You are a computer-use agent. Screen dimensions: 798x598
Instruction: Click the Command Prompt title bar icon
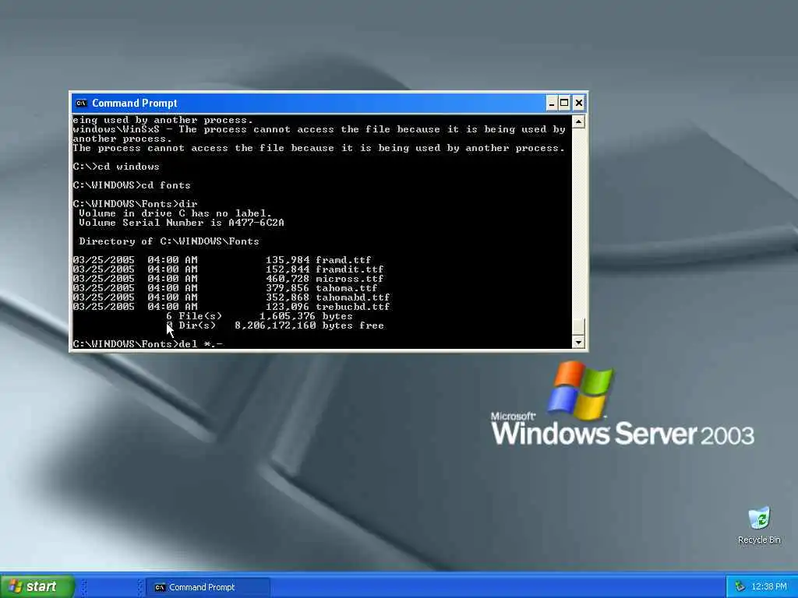click(x=81, y=104)
